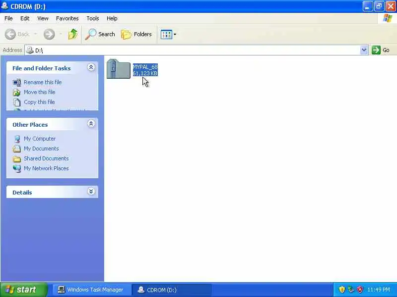Open the Views icon menu
The height and width of the screenshot is (297, 397).
pyautogui.click(x=168, y=34)
